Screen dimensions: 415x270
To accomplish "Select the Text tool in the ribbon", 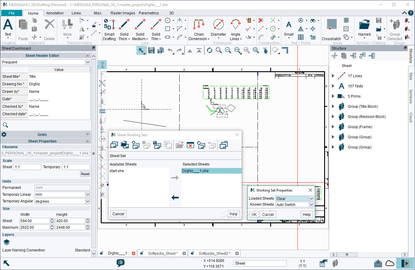I will (x=8, y=27).
